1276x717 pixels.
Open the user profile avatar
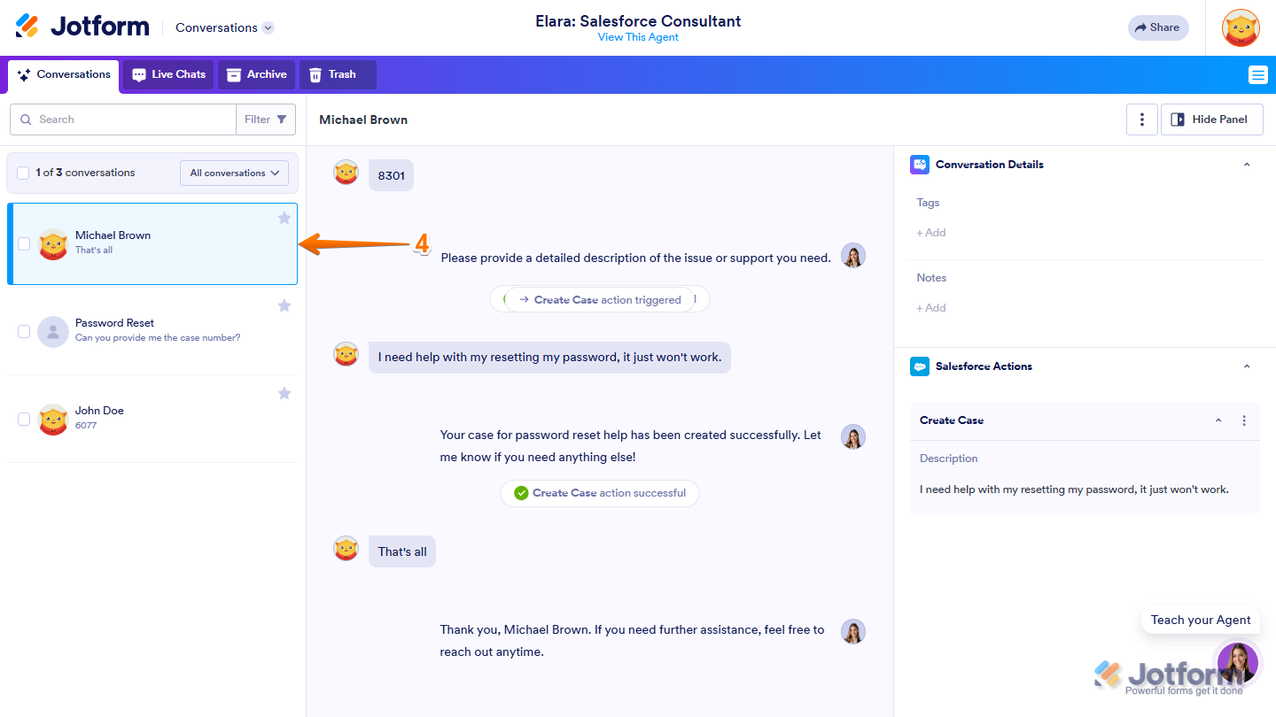1241,28
